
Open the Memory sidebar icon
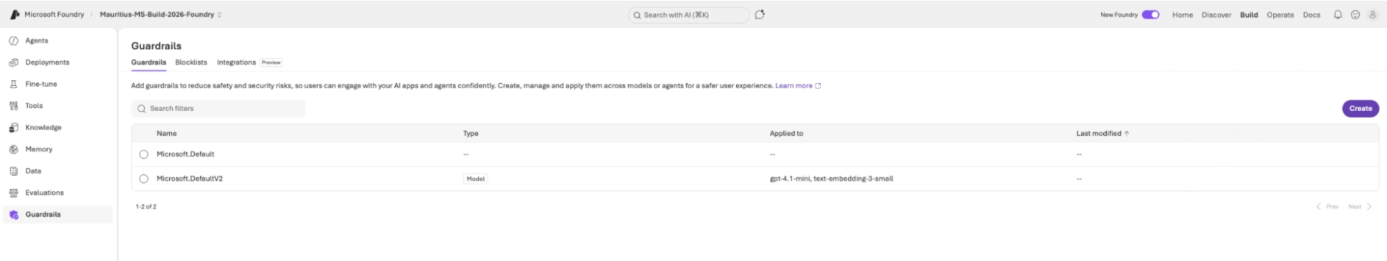[13, 150]
